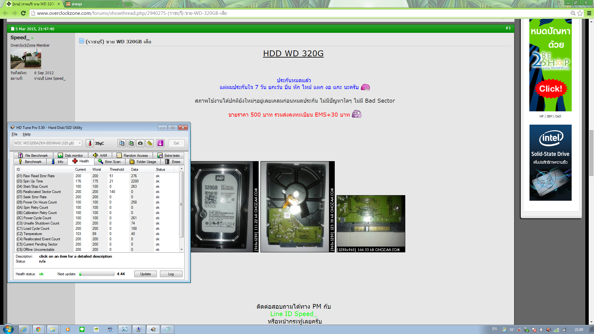Click the copy screenshot to clipboard icon
Screen dimensions: 594x334
point(131,143)
